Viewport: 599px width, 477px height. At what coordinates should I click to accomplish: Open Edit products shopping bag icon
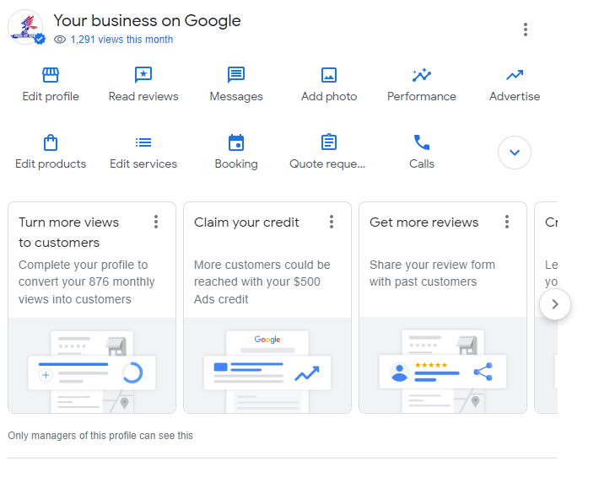tap(51, 142)
